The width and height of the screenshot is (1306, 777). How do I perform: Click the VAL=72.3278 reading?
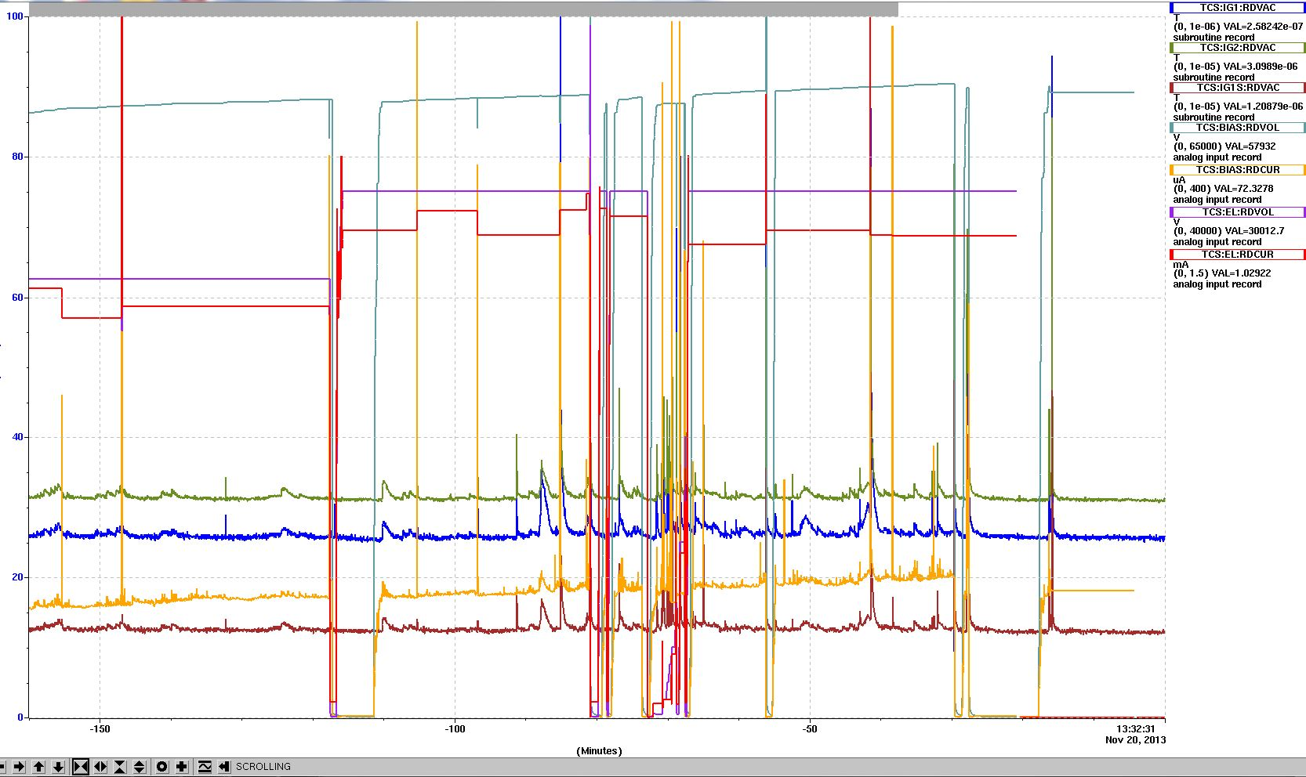tap(1244, 189)
